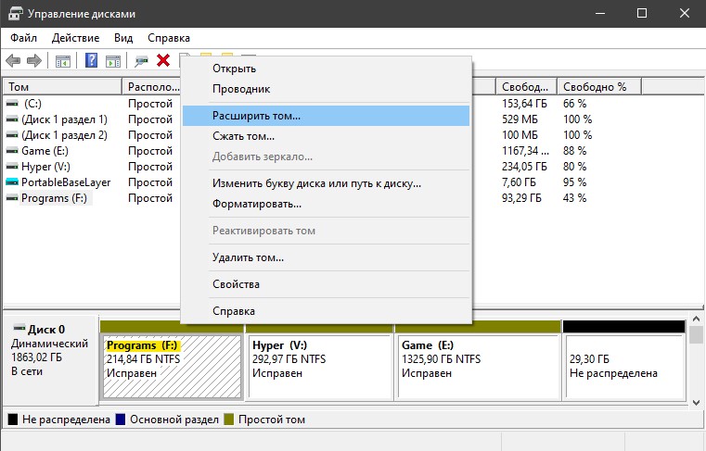Select the (Диск 1 раздел 1) row
This screenshot has width=706, height=451.
pyautogui.click(x=64, y=119)
